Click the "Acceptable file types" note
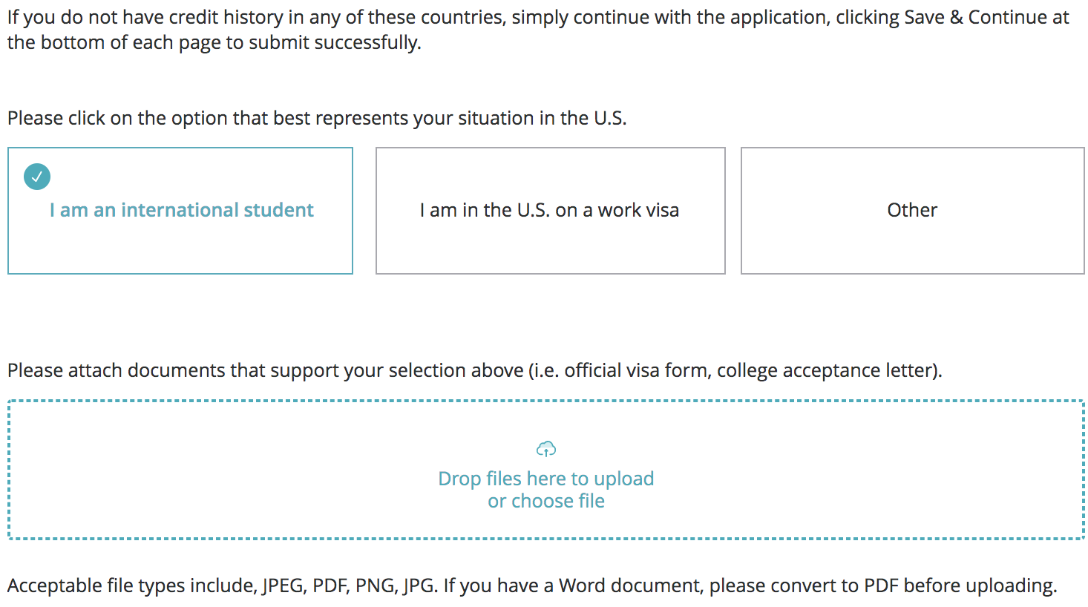Viewport: 1088px width, 607px height. click(x=531, y=585)
